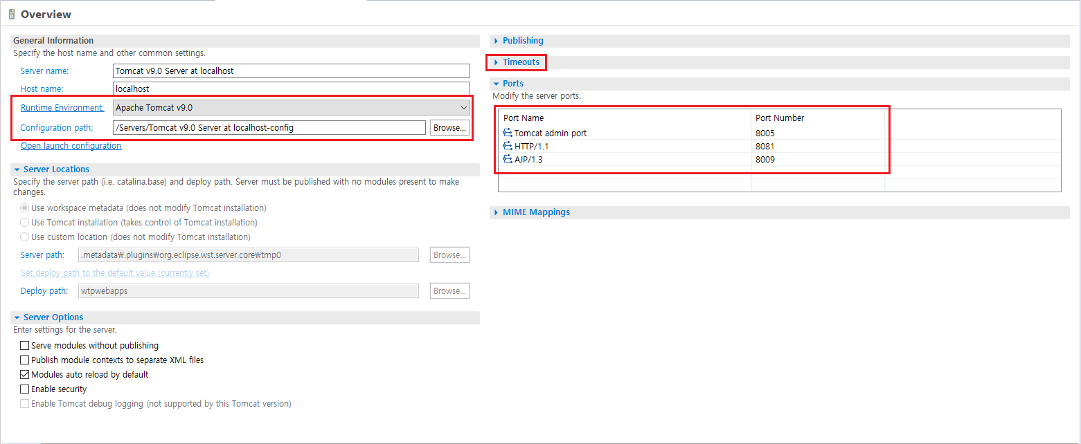Click Browse next to Deploy path
1081x444 pixels.
pyautogui.click(x=449, y=290)
